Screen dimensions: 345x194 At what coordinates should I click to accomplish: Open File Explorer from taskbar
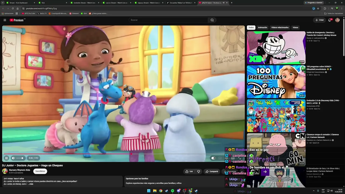155,191
